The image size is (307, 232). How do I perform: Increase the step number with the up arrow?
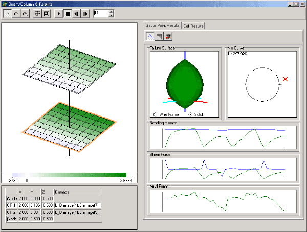point(112,12)
